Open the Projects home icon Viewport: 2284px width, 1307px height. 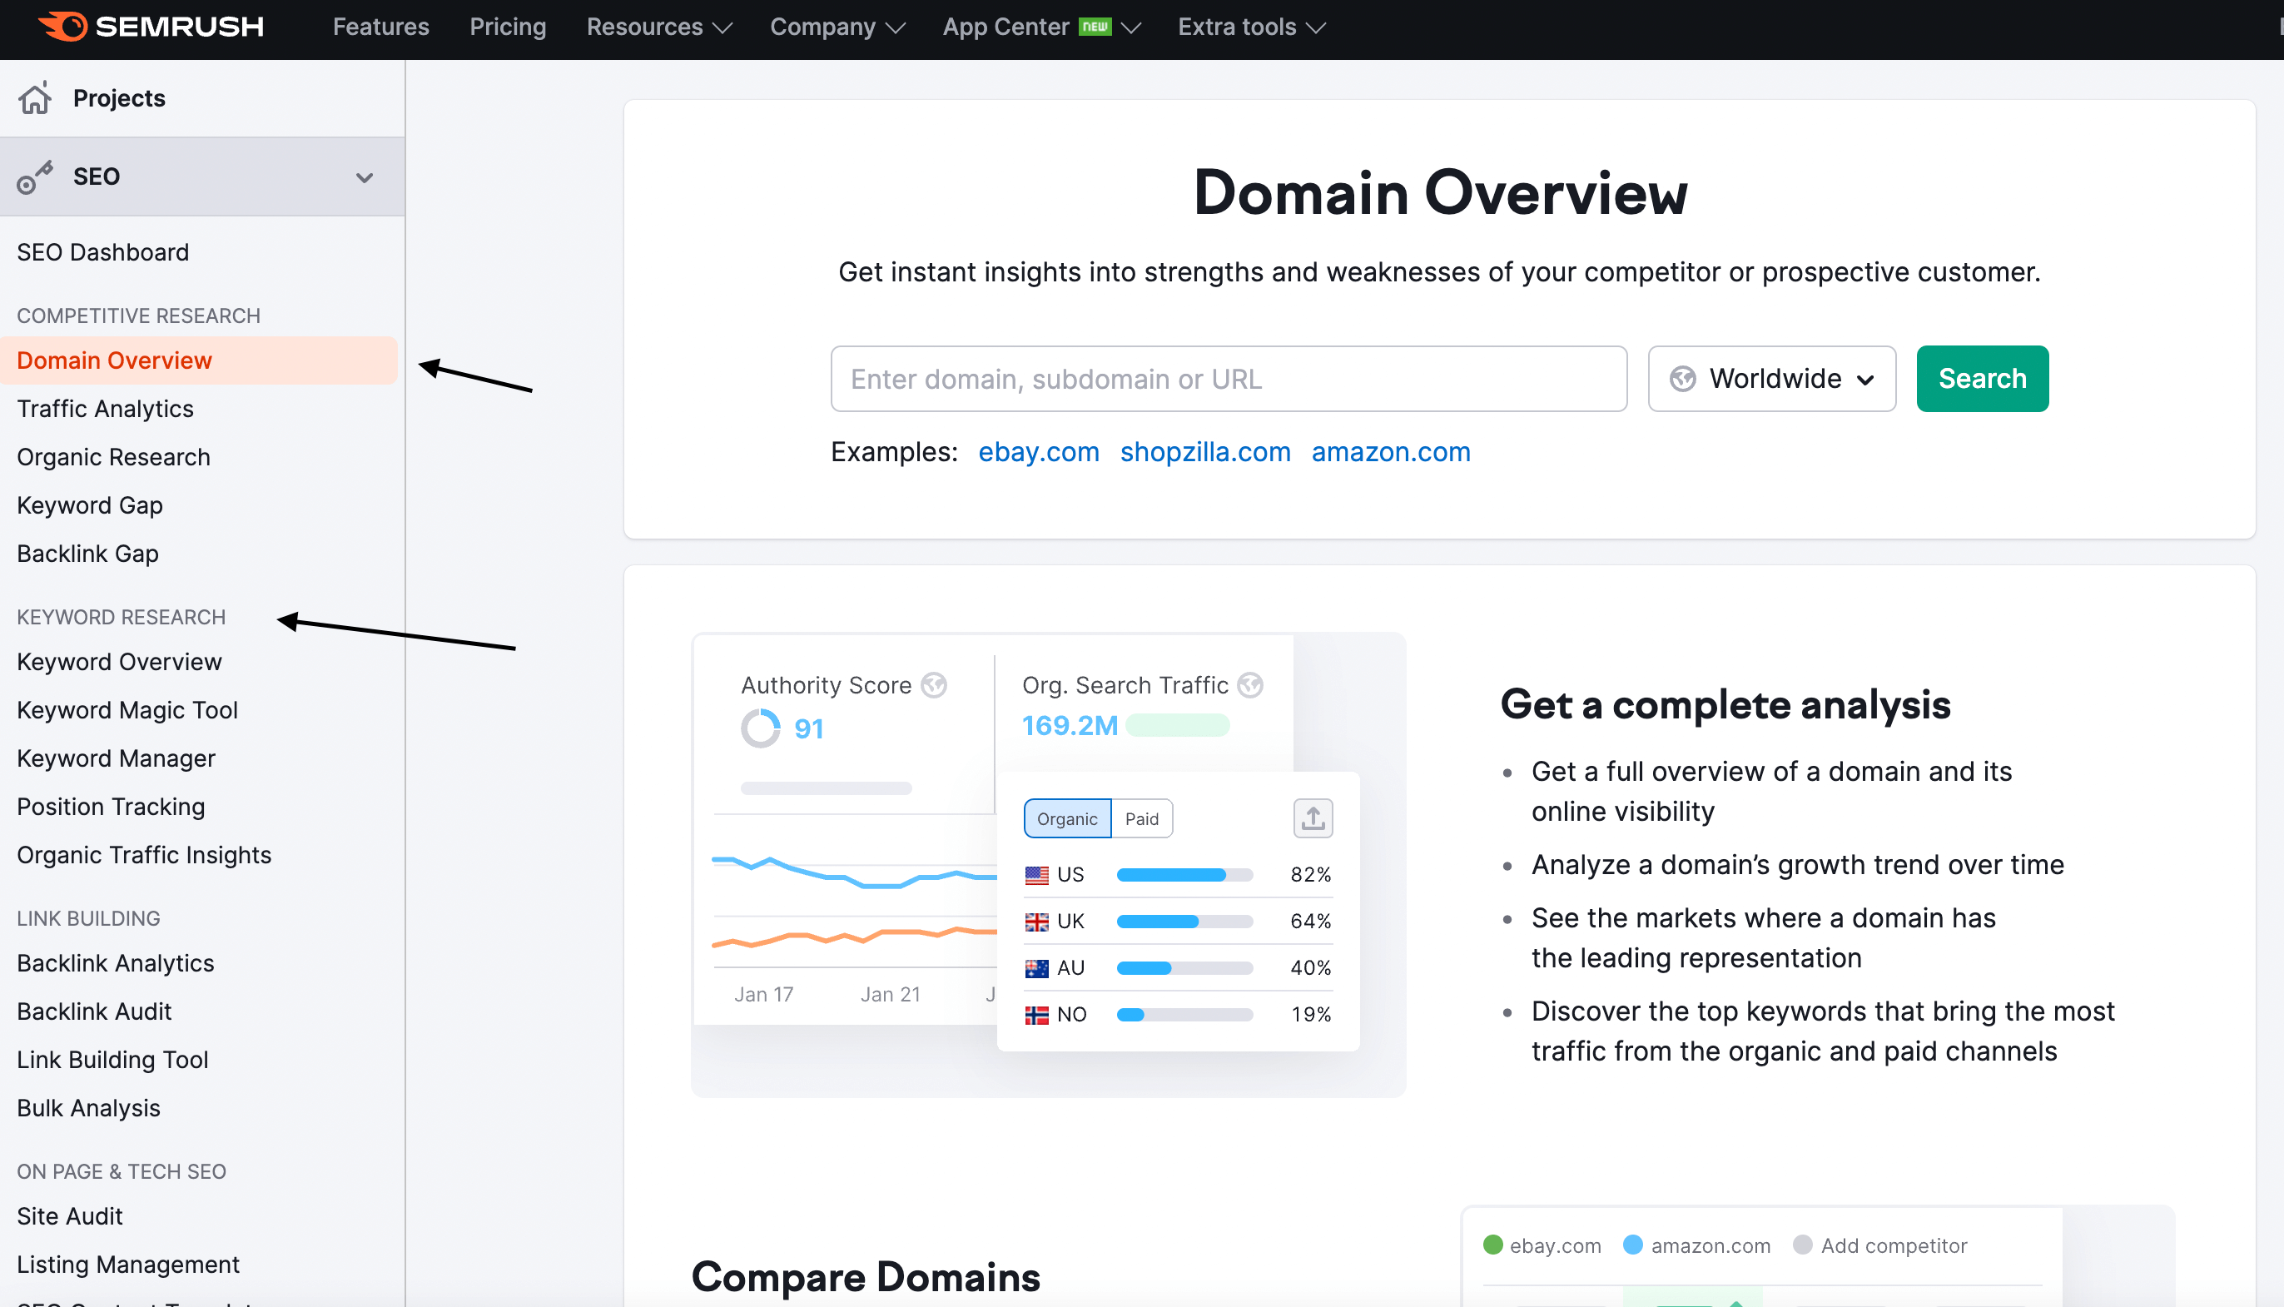(36, 98)
